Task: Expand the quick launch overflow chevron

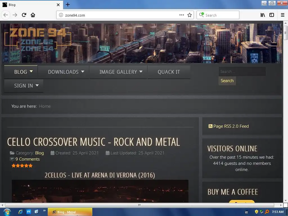Action: pos(44,210)
